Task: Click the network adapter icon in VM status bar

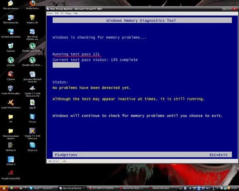Action: pyautogui.click(x=65, y=161)
